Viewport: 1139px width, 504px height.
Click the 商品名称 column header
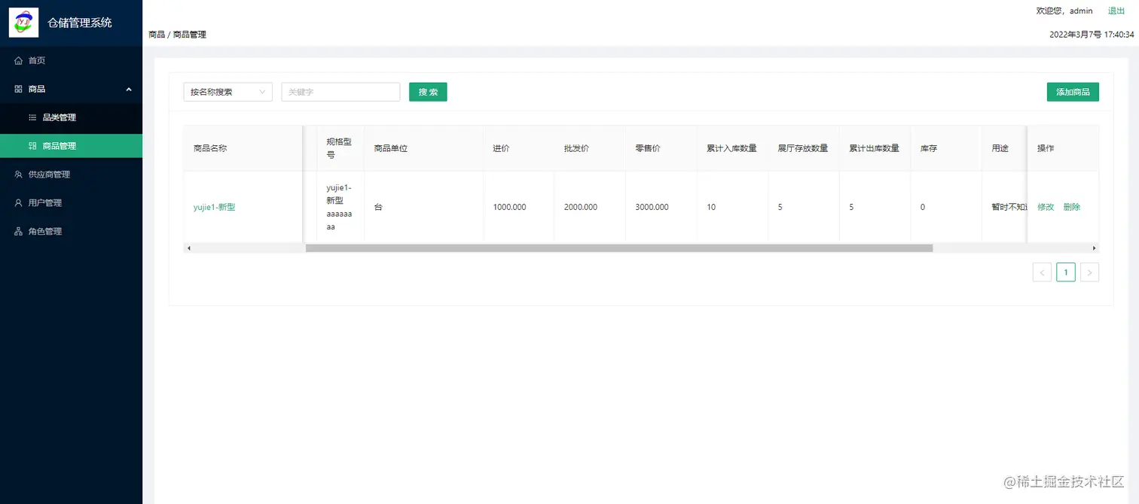243,148
